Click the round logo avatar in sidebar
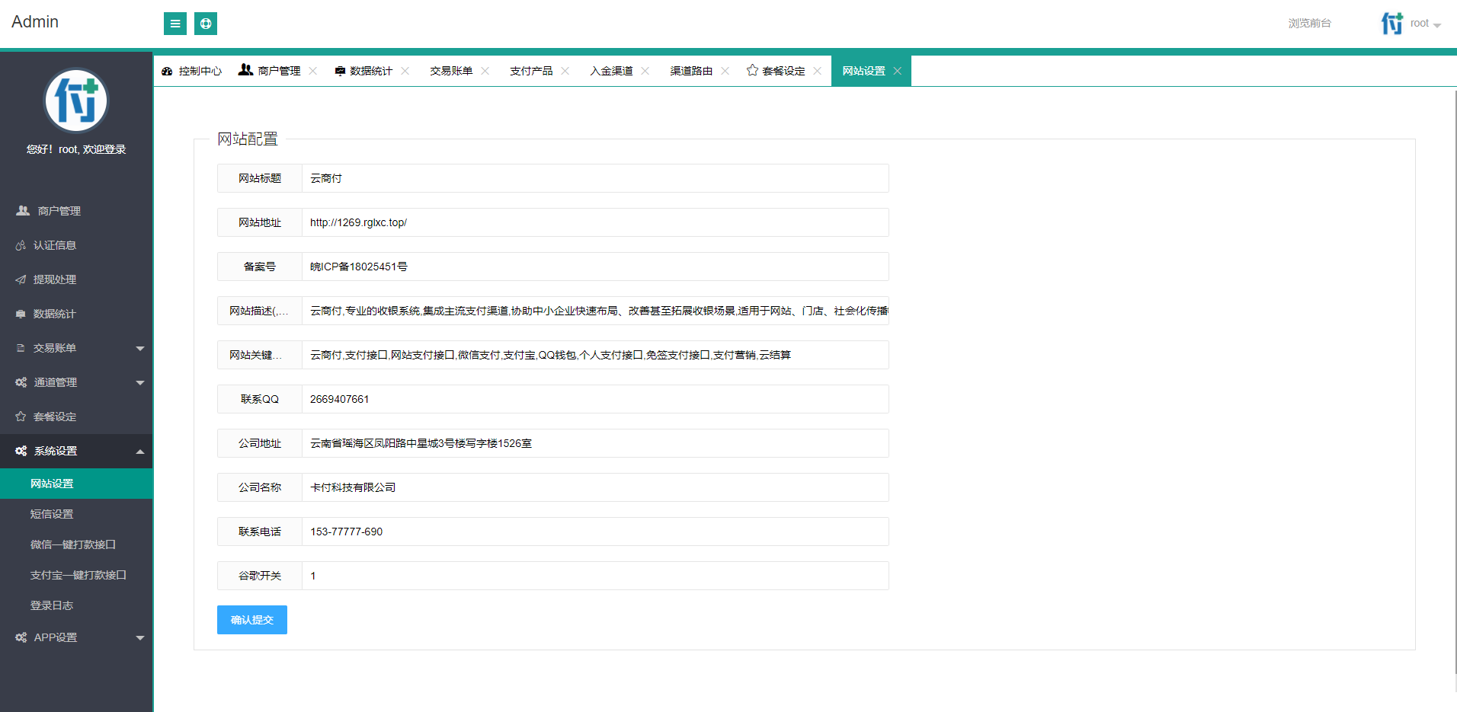1457x712 pixels. [x=76, y=101]
